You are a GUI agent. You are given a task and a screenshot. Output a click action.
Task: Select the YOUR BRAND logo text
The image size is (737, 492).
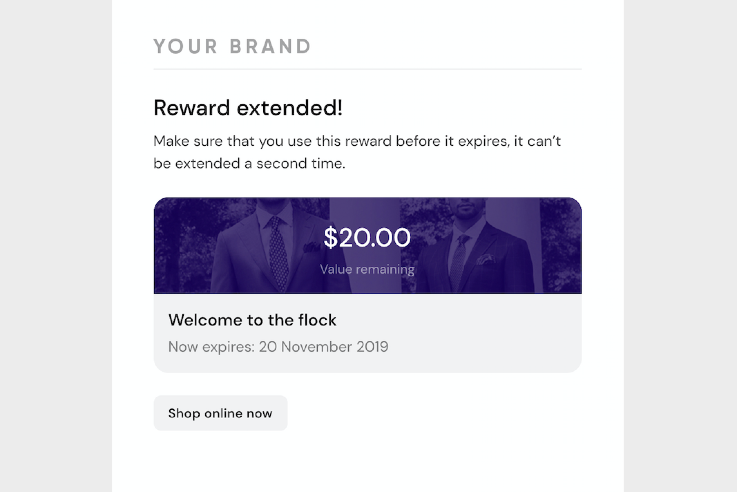(232, 46)
